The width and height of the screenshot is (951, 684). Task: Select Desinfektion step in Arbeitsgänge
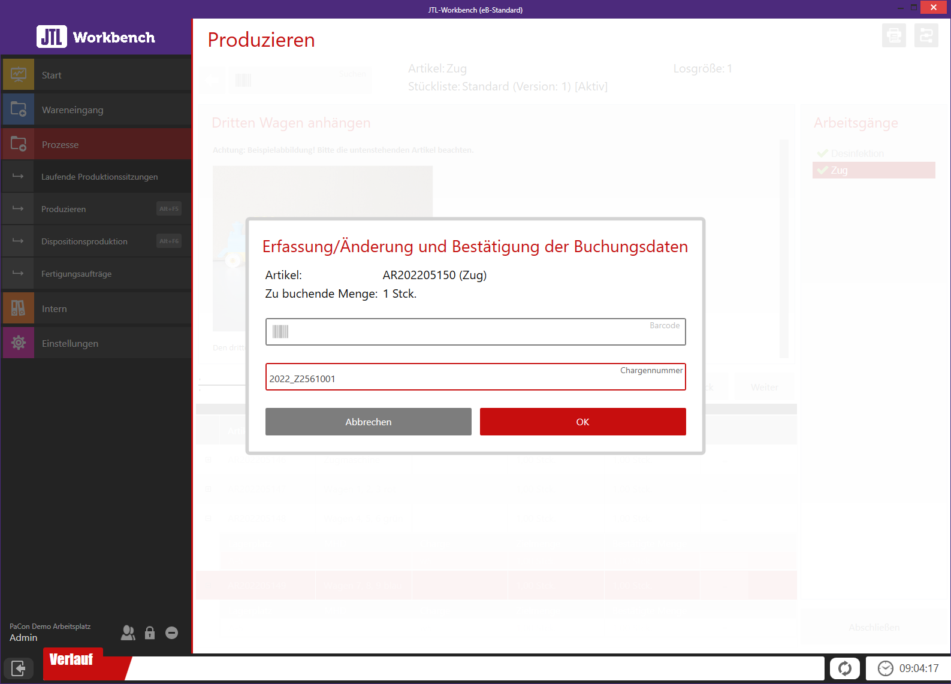[x=874, y=153]
